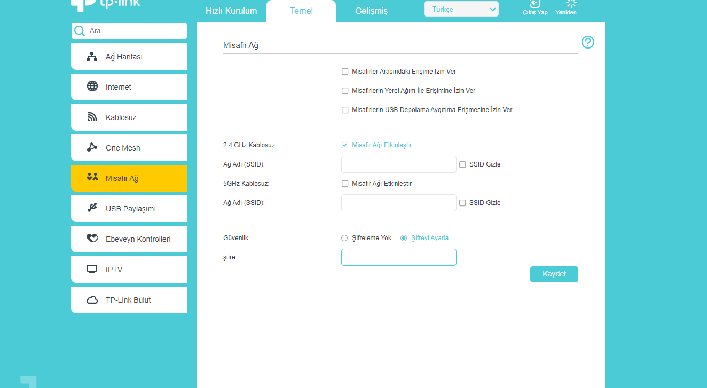The image size is (707, 388).
Task: Open Internet menu item
Action: [x=129, y=87]
